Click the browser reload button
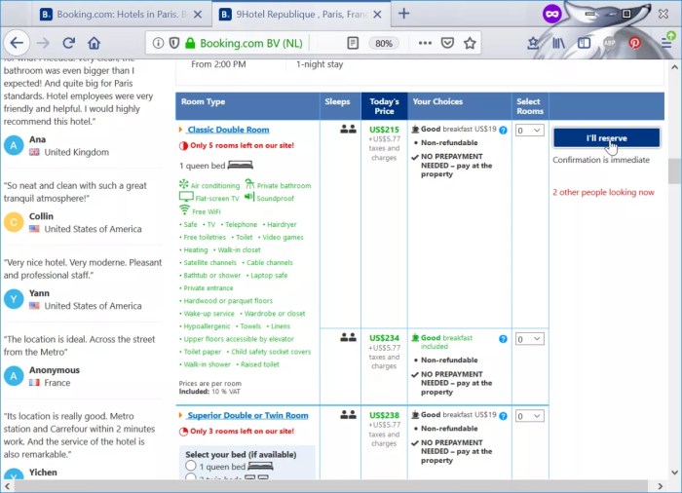The image size is (682, 493). [68, 43]
